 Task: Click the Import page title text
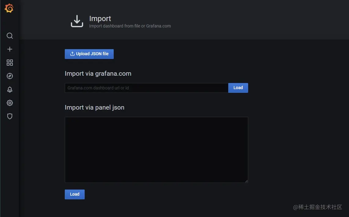pos(100,19)
